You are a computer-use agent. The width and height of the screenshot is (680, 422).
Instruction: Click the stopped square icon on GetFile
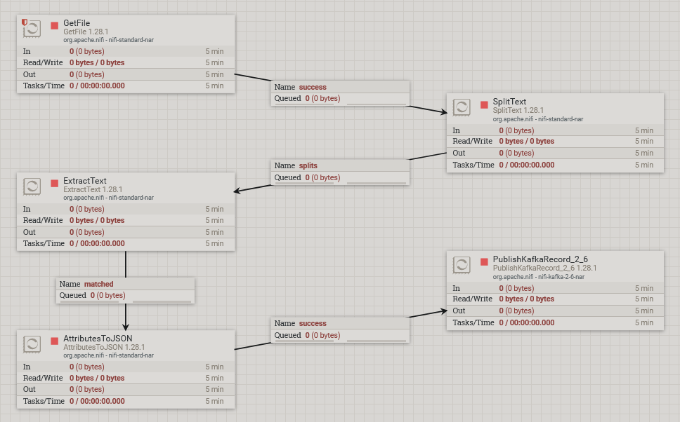54,24
